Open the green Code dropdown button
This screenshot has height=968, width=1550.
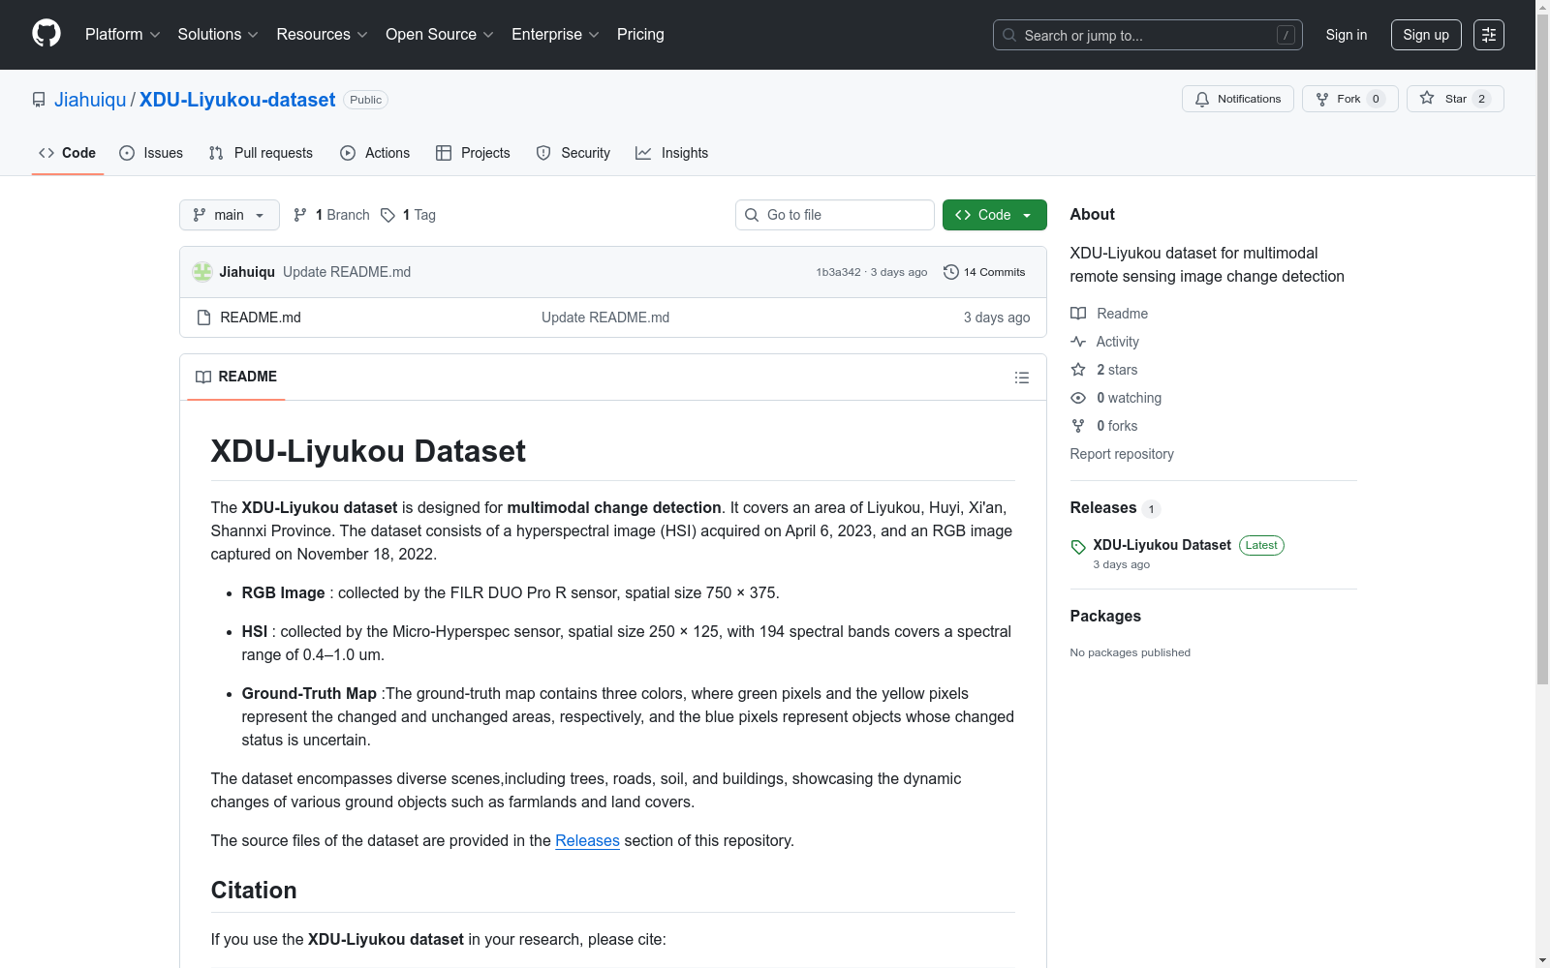994,215
